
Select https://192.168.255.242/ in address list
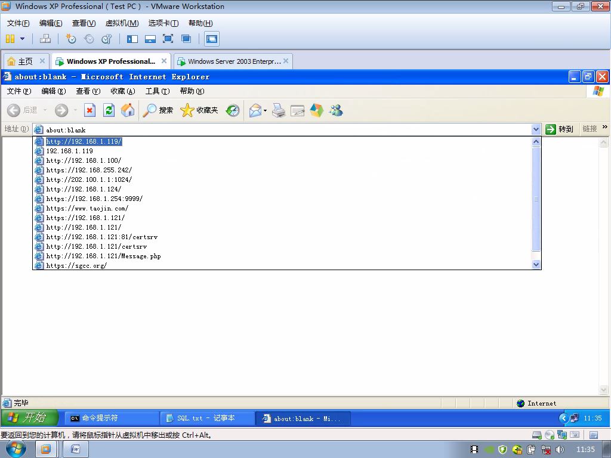(x=282, y=170)
